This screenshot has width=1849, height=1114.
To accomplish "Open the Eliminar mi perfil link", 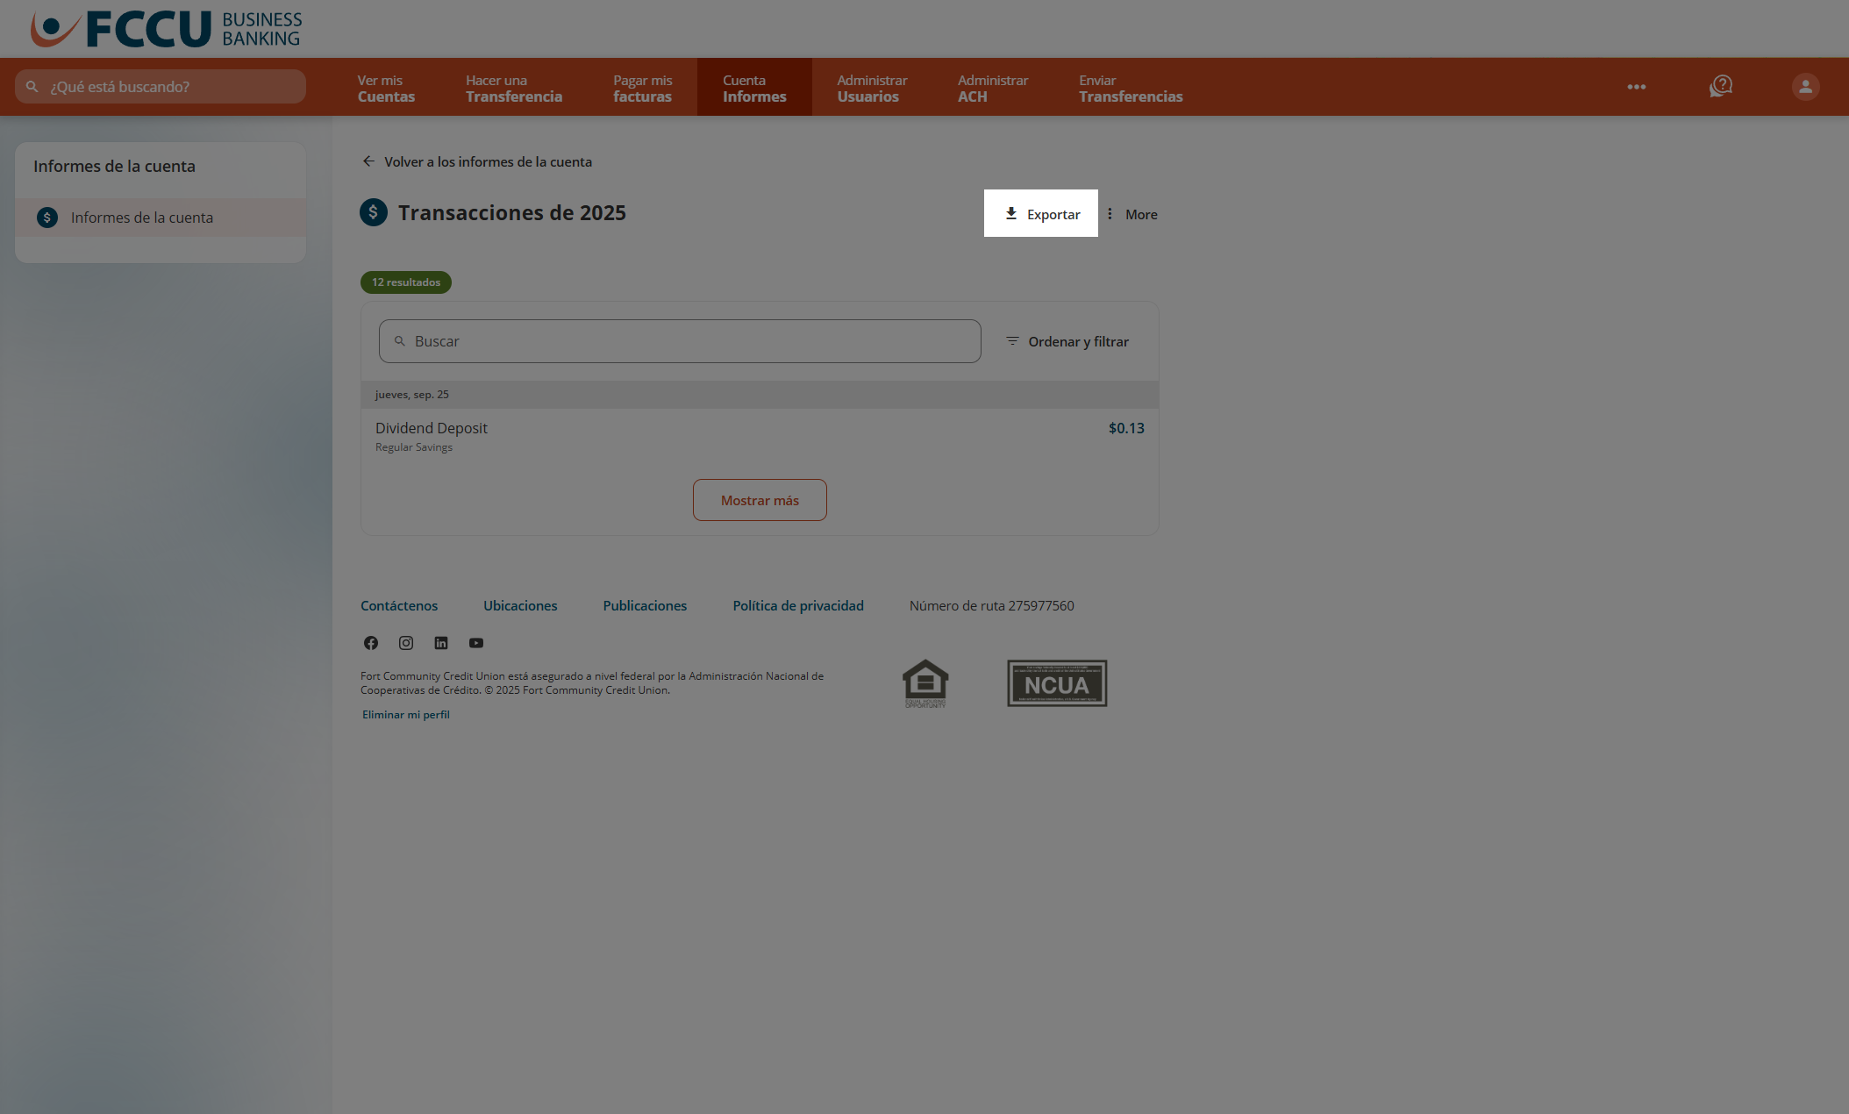I will point(404,714).
